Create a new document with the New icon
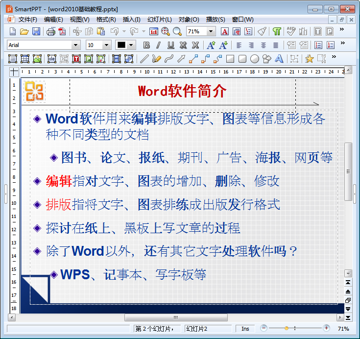Screen dimensions: 360x339 pos(13,31)
